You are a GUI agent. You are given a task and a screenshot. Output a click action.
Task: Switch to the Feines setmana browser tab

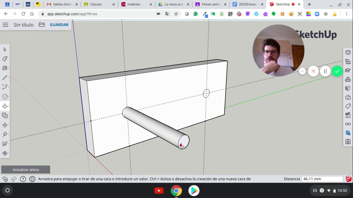coord(211,4)
